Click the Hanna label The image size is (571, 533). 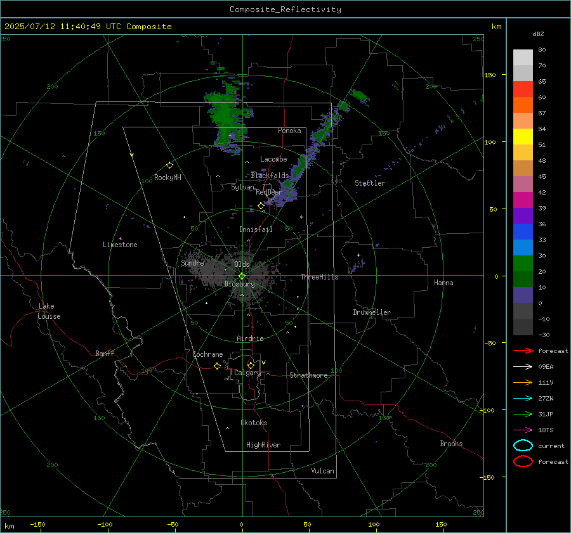click(443, 283)
